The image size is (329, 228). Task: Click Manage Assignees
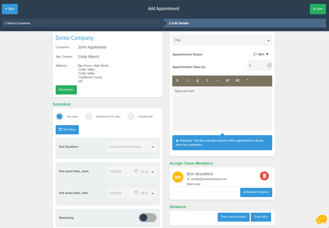click(x=256, y=193)
